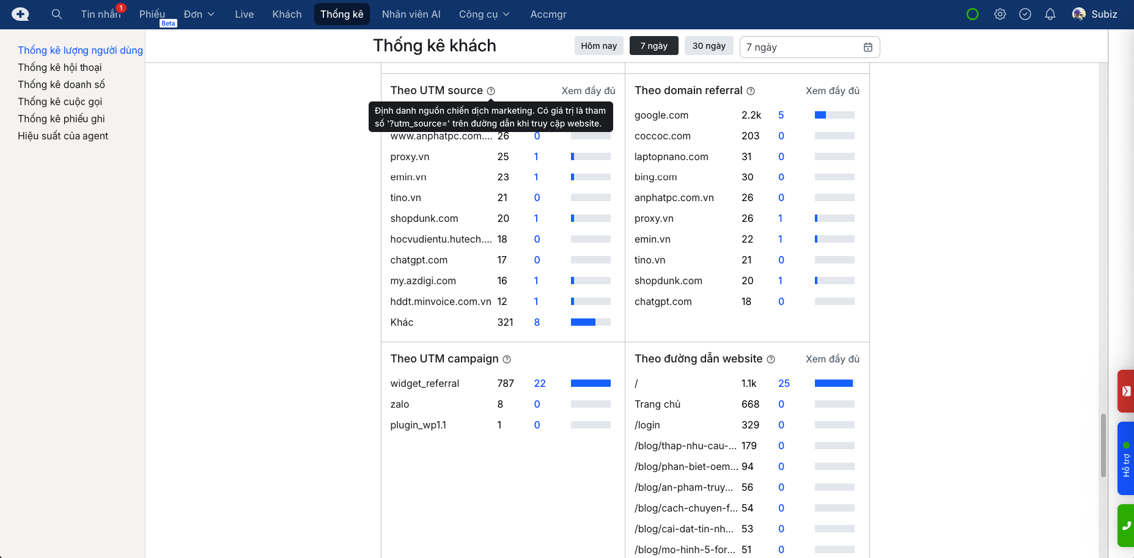Open the 7 ngày date picker dropdown

pos(809,47)
